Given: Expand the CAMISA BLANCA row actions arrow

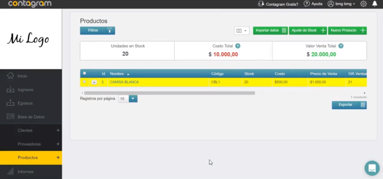Looking at the screenshot, I should [x=94, y=82].
